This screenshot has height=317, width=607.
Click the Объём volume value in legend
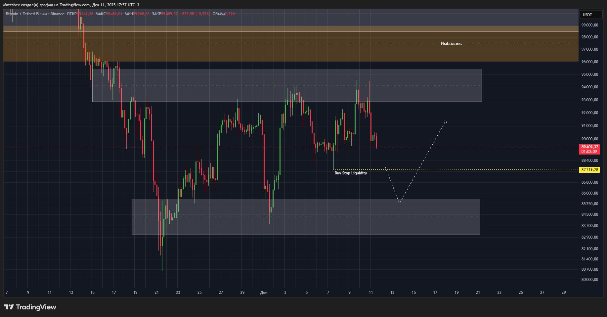230,14
